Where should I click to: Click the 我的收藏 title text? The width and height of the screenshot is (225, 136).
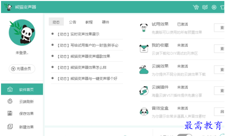coord(160,45)
